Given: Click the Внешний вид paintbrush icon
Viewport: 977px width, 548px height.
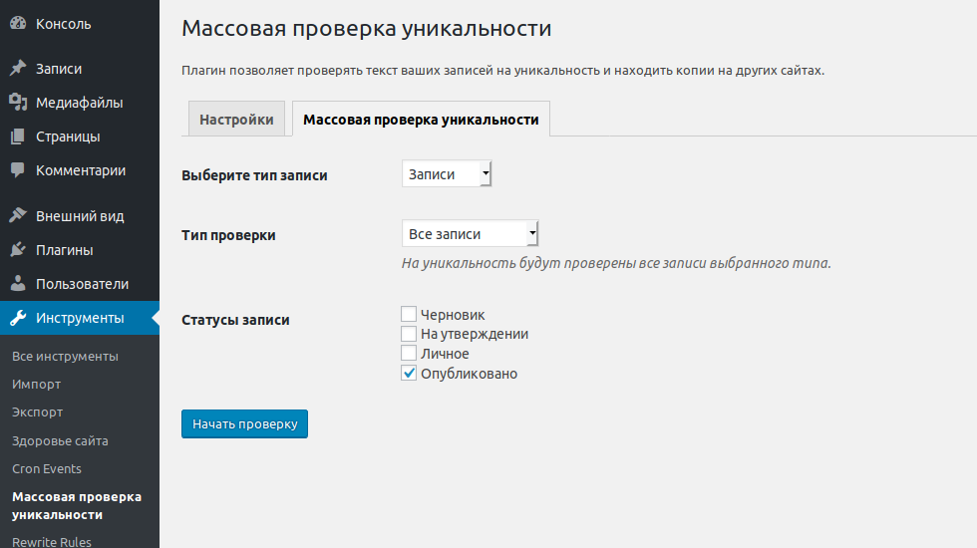Looking at the screenshot, I should tap(18, 215).
